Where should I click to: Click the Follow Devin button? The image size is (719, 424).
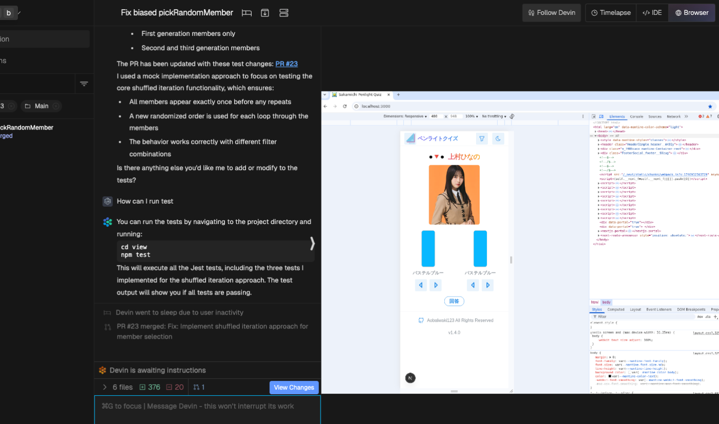point(552,13)
